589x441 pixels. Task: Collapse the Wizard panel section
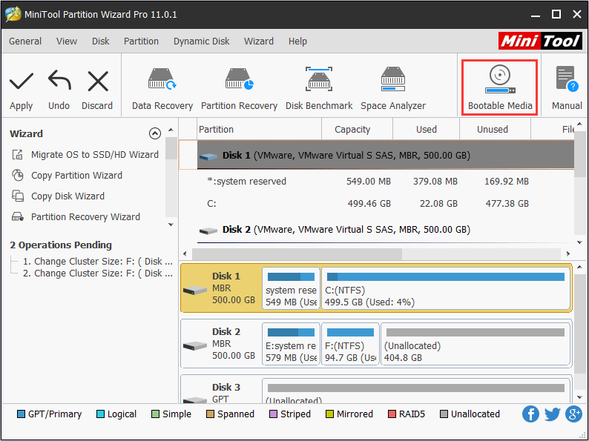[154, 134]
